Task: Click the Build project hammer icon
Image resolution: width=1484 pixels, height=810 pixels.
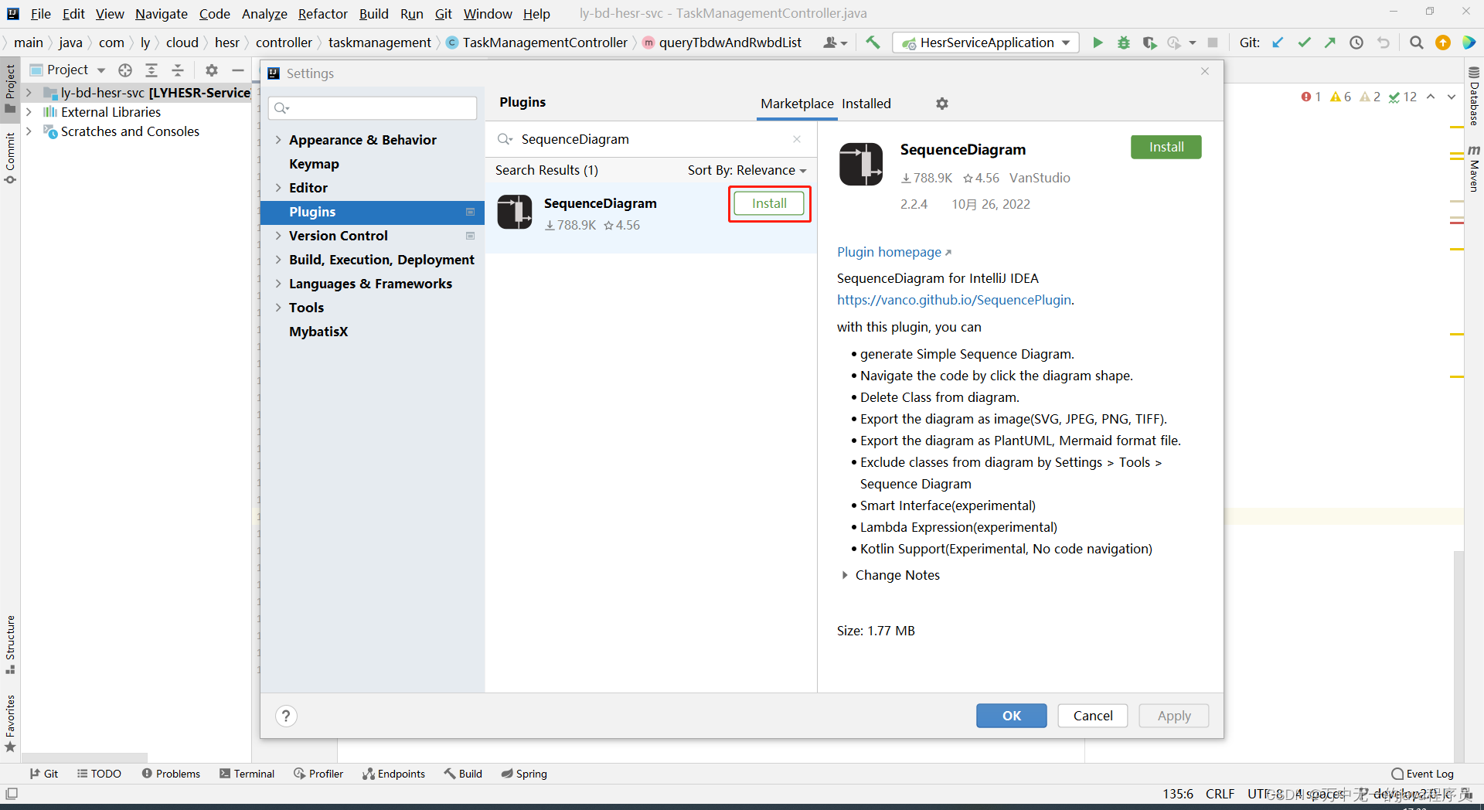Action: [x=873, y=43]
